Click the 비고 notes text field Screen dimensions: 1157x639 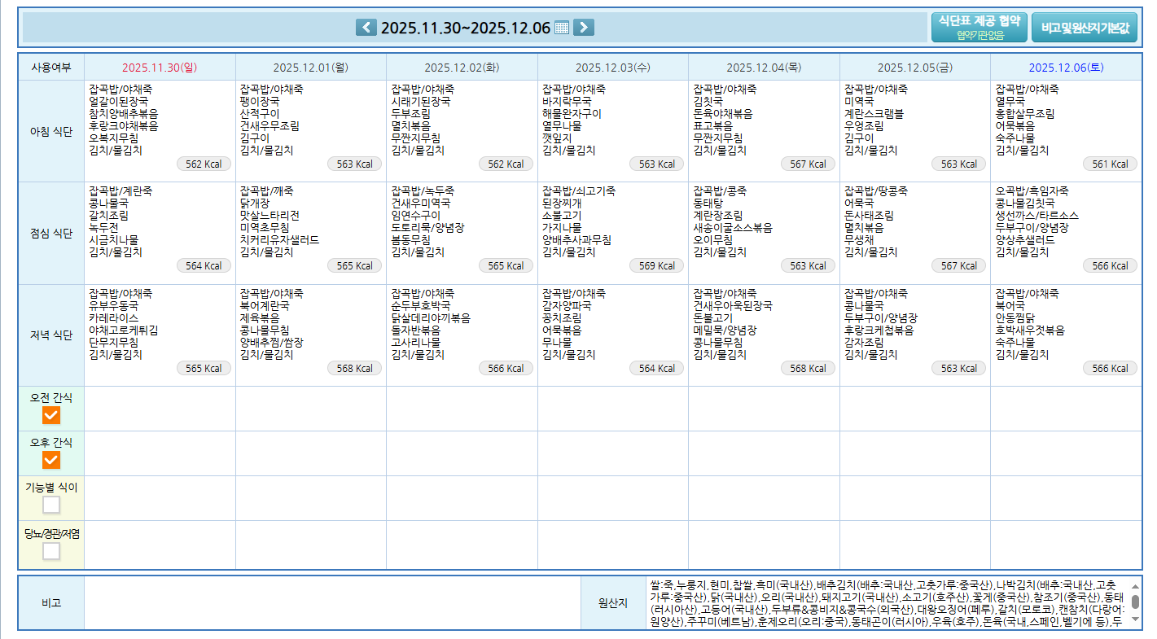(332, 603)
